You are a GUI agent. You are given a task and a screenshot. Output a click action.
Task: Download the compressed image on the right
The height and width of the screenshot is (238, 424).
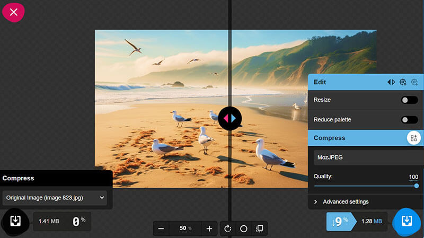click(x=407, y=221)
